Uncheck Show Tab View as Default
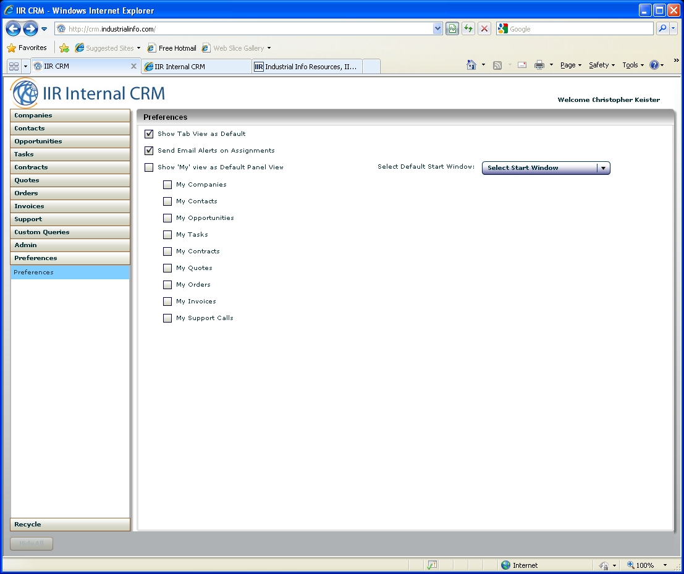684x574 pixels. coord(149,134)
